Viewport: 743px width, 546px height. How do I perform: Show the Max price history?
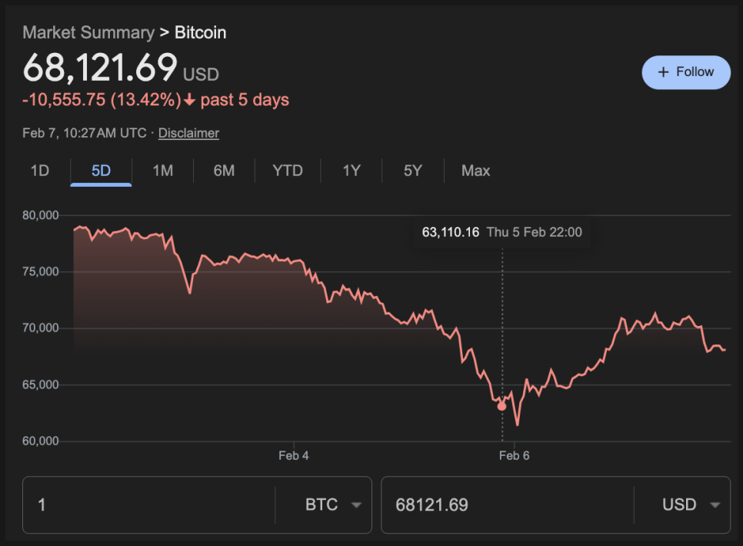point(475,171)
